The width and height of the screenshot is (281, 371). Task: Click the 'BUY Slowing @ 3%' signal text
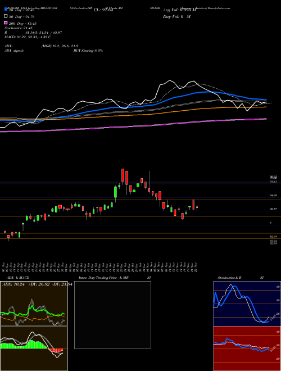tap(88, 51)
